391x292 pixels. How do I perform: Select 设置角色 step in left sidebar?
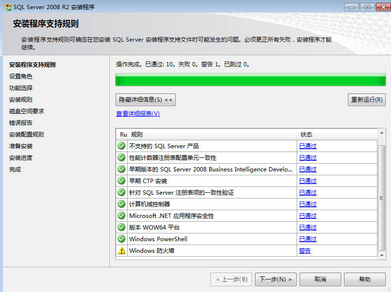tap(21, 77)
